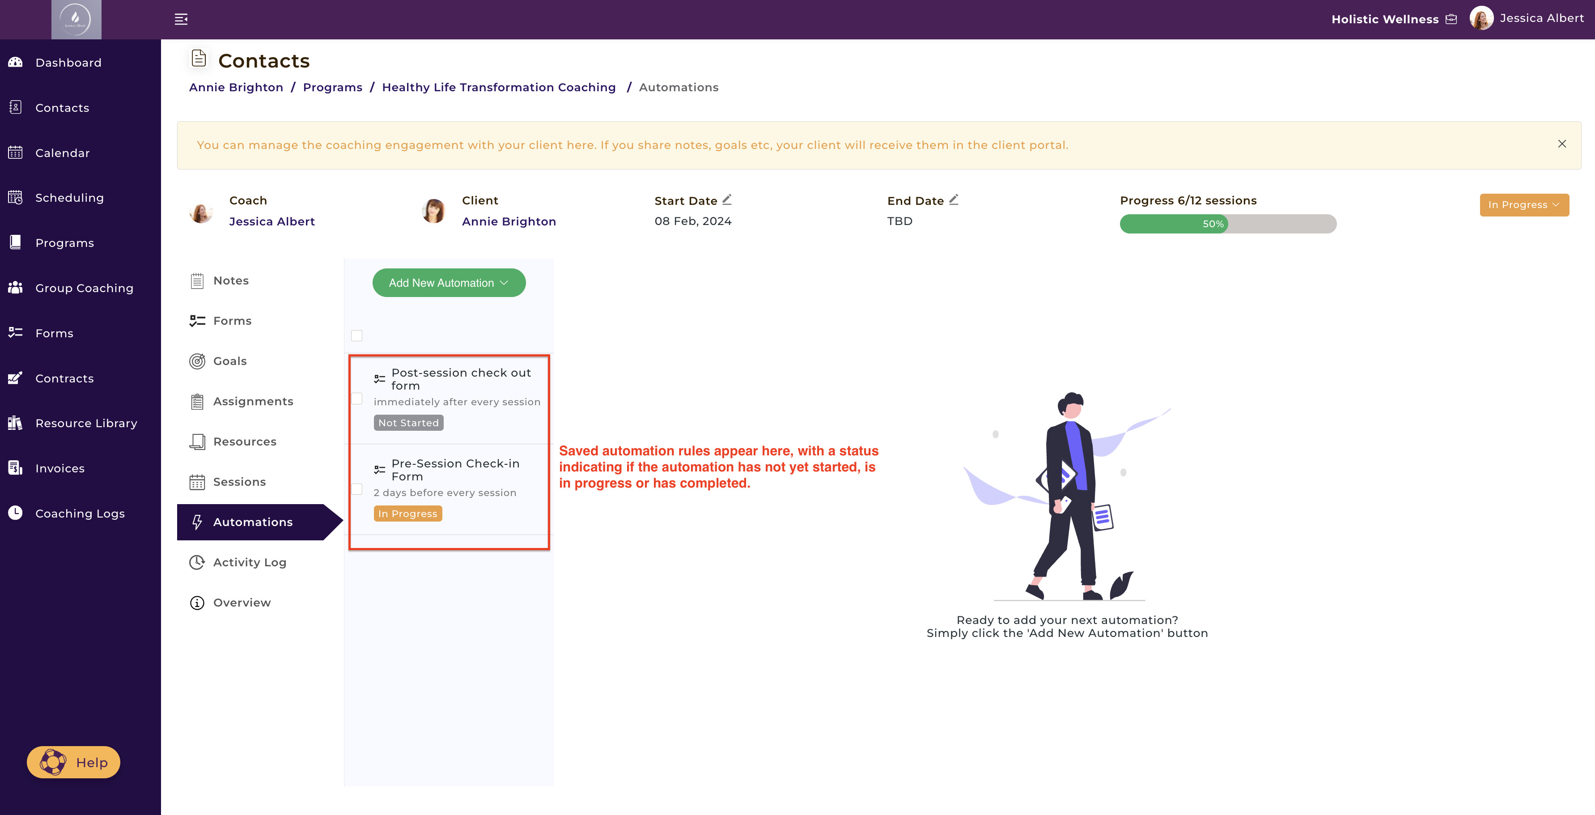Click the Overview info icon
1595x815 pixels.
tap(197, 603)
